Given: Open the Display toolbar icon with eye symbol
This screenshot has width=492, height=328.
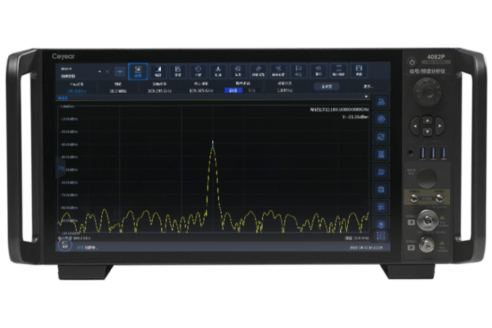Looking at the screenshot, I should (319, 71).
